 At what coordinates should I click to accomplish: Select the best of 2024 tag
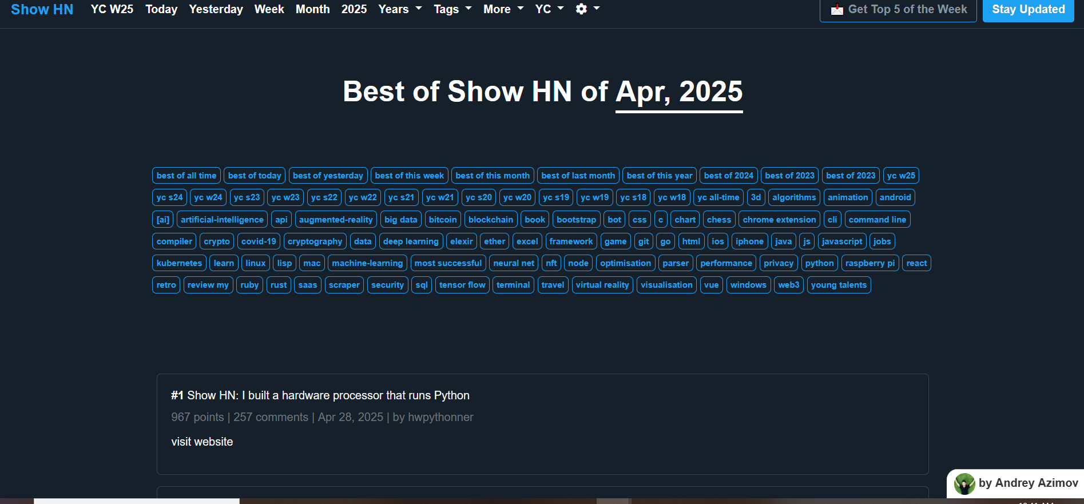(729, 176)
